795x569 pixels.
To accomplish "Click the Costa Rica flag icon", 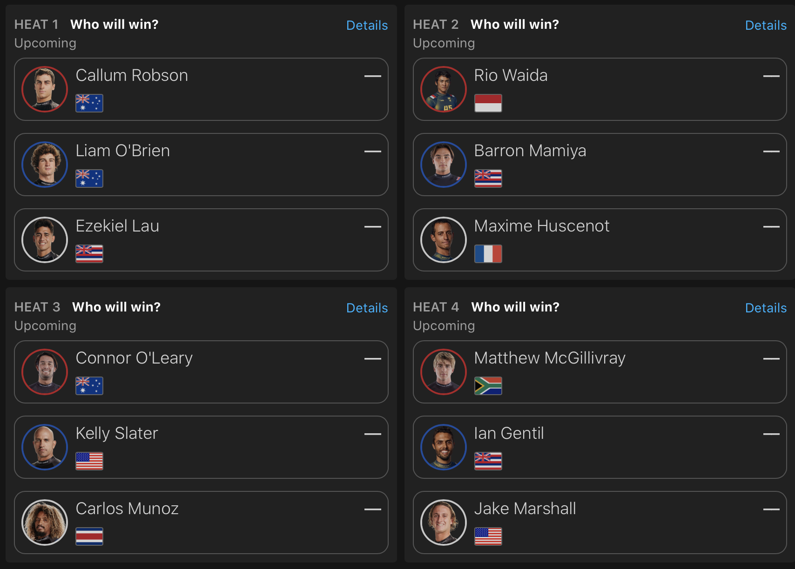I will pos(89,536).
